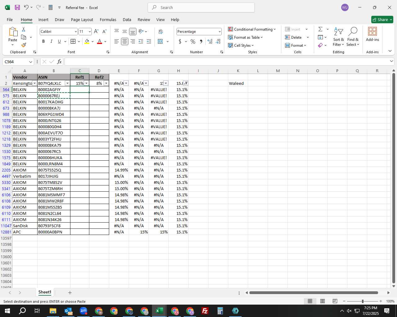Open Sort & Filter tool
This screenshot has width=397, height=317.
338,37
